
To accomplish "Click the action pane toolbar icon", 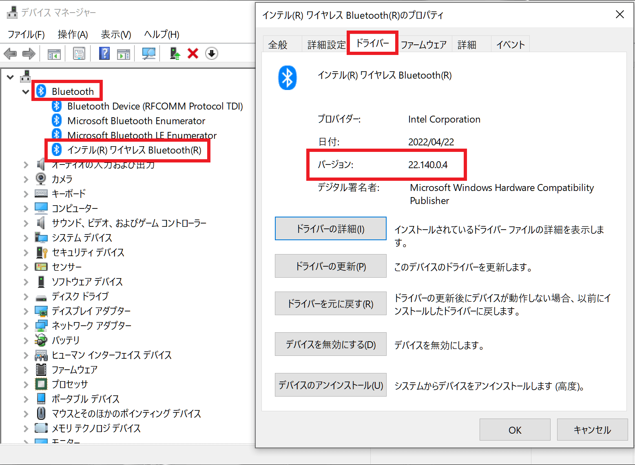I will pyautogui.click(x=123, y=53).
